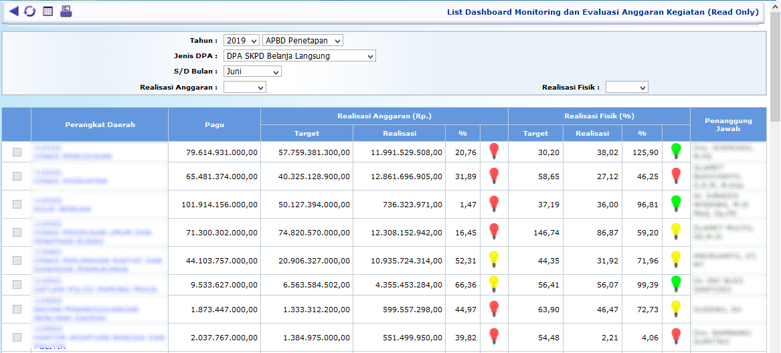Click green physical bulb next to 99,39 percent
Viewport: 781px width, 353px height.
click(676, 283)
